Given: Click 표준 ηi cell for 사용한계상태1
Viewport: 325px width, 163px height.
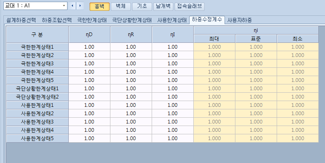Looking at the screenshot, I should click(x=256, y=105).
